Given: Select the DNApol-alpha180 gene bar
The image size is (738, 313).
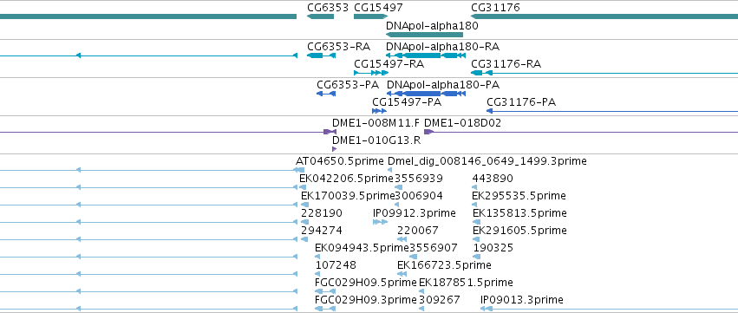Looking at the screenshot, I should tap(425, 35).
